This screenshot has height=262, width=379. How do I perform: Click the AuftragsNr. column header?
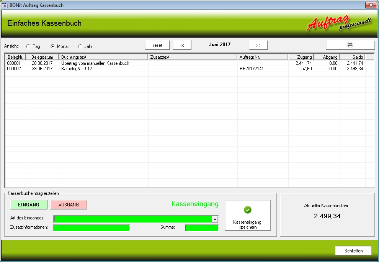point(263,57)
